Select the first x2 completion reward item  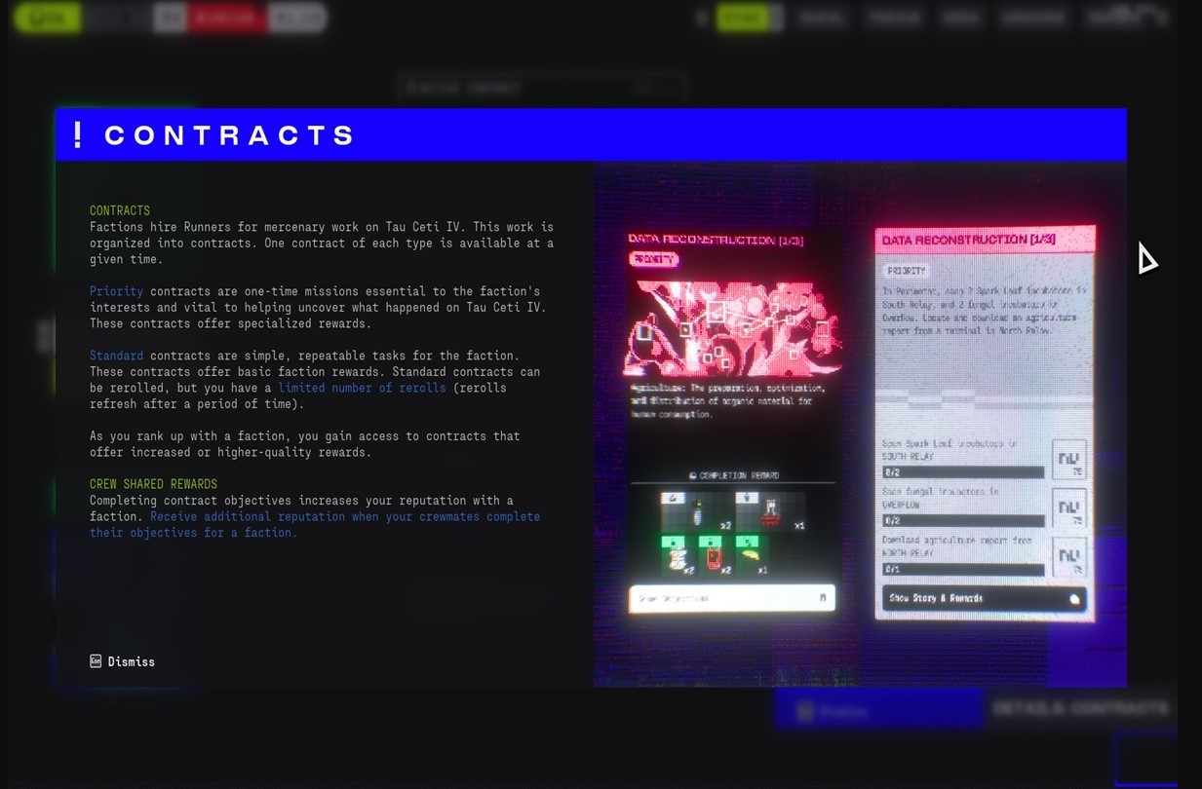point(700,511)
